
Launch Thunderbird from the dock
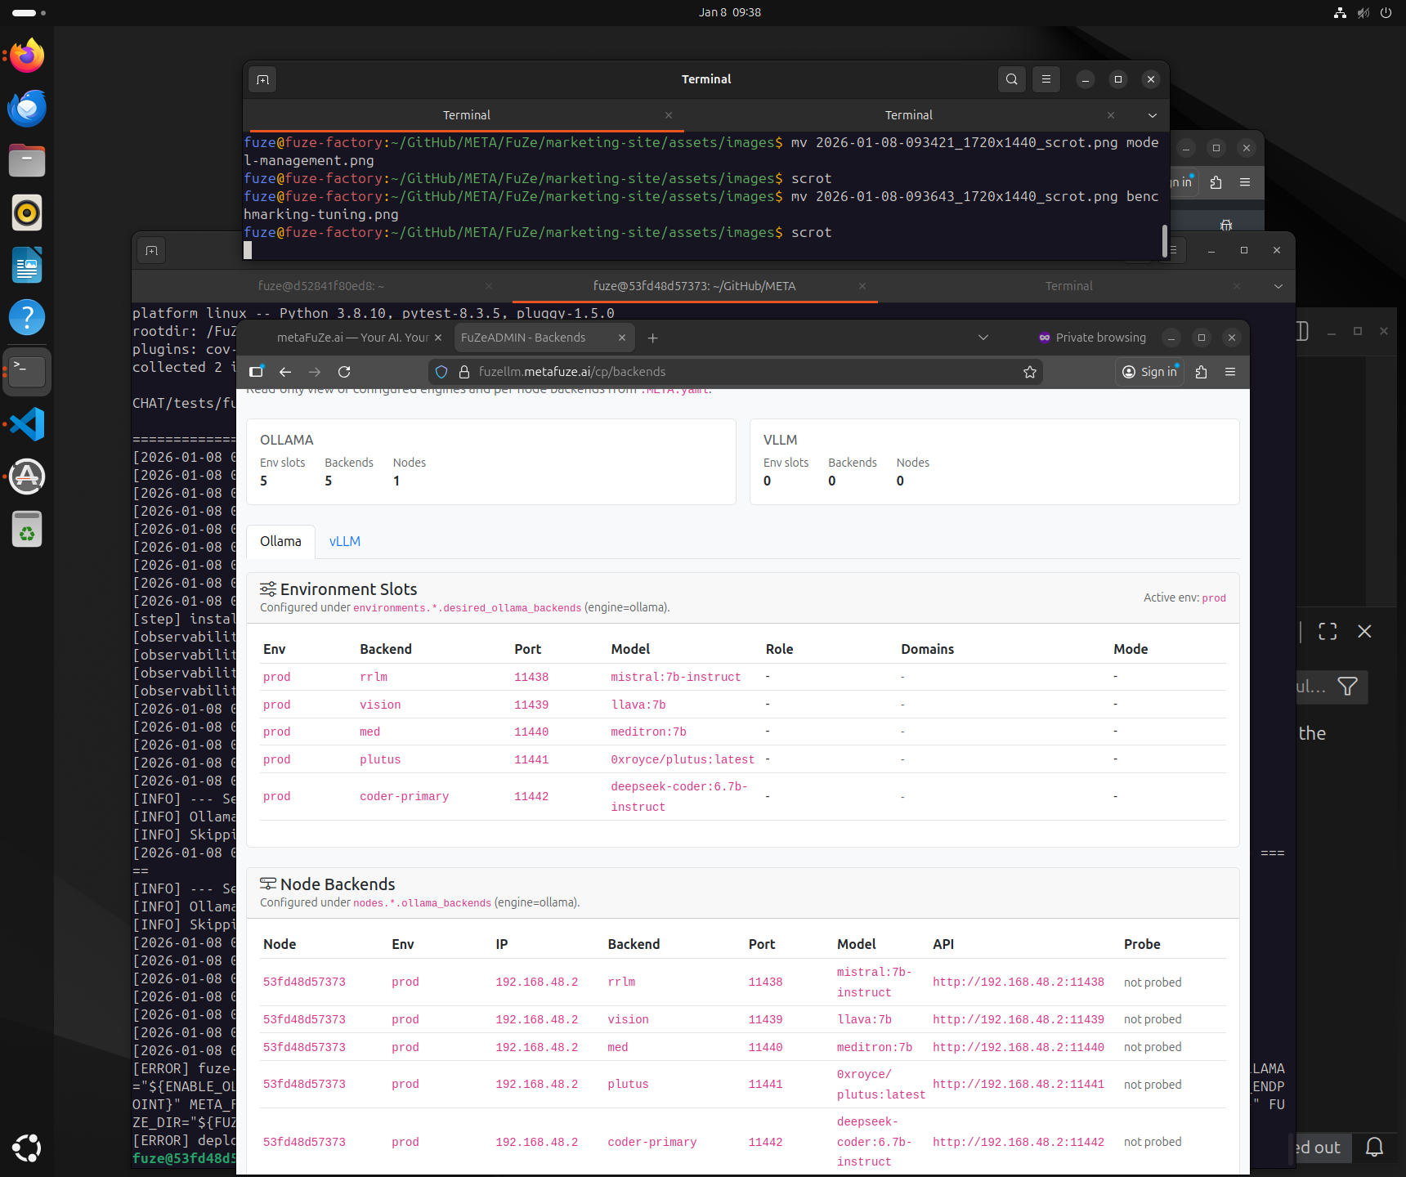27,108
